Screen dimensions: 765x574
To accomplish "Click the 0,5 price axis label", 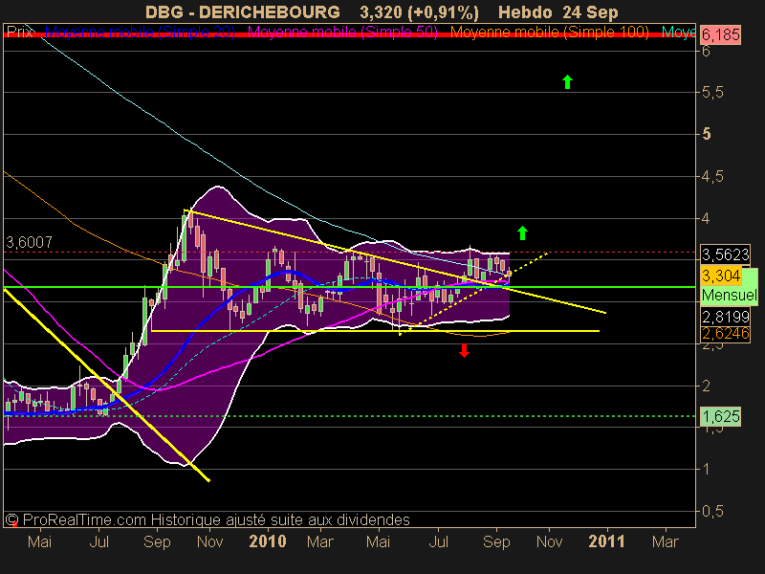I will click(x=712, y=512).
